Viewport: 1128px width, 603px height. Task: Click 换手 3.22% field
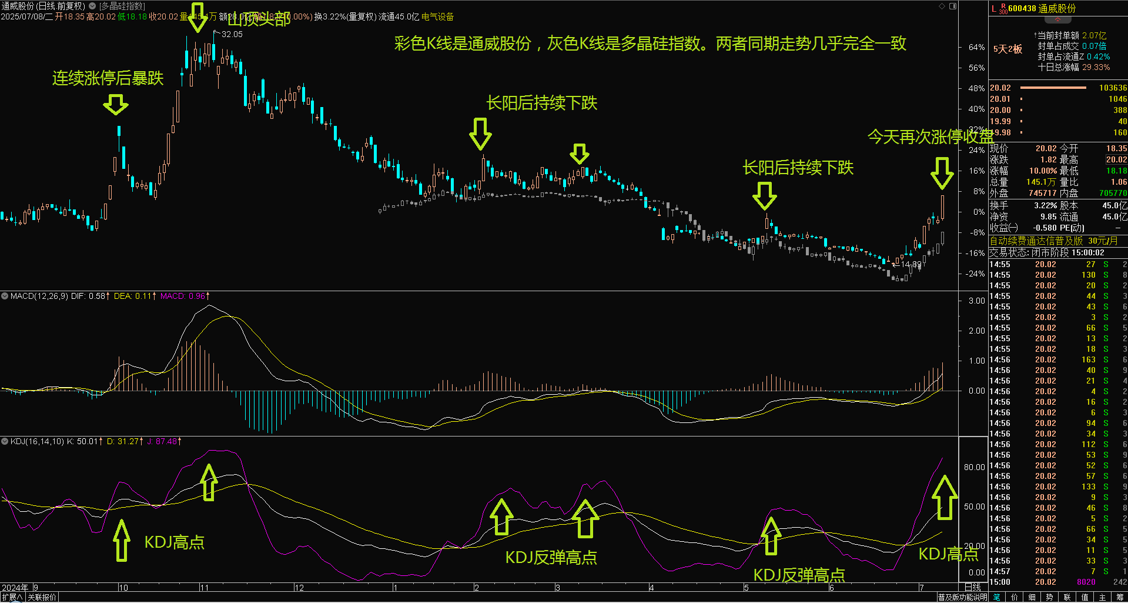[1023, 205]
